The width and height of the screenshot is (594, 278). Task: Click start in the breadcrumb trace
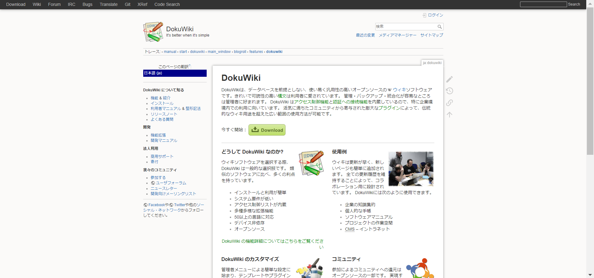(183, 52)
